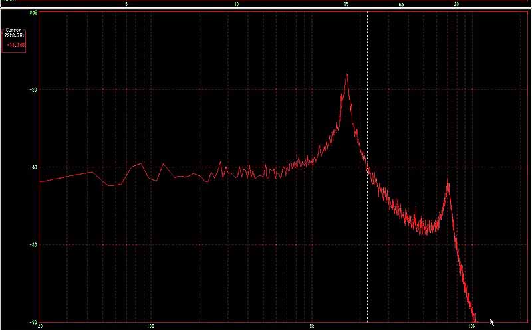Click the 100 Hz frequency axis label
This screenshot has width=532, height=330.
point(151,326)
